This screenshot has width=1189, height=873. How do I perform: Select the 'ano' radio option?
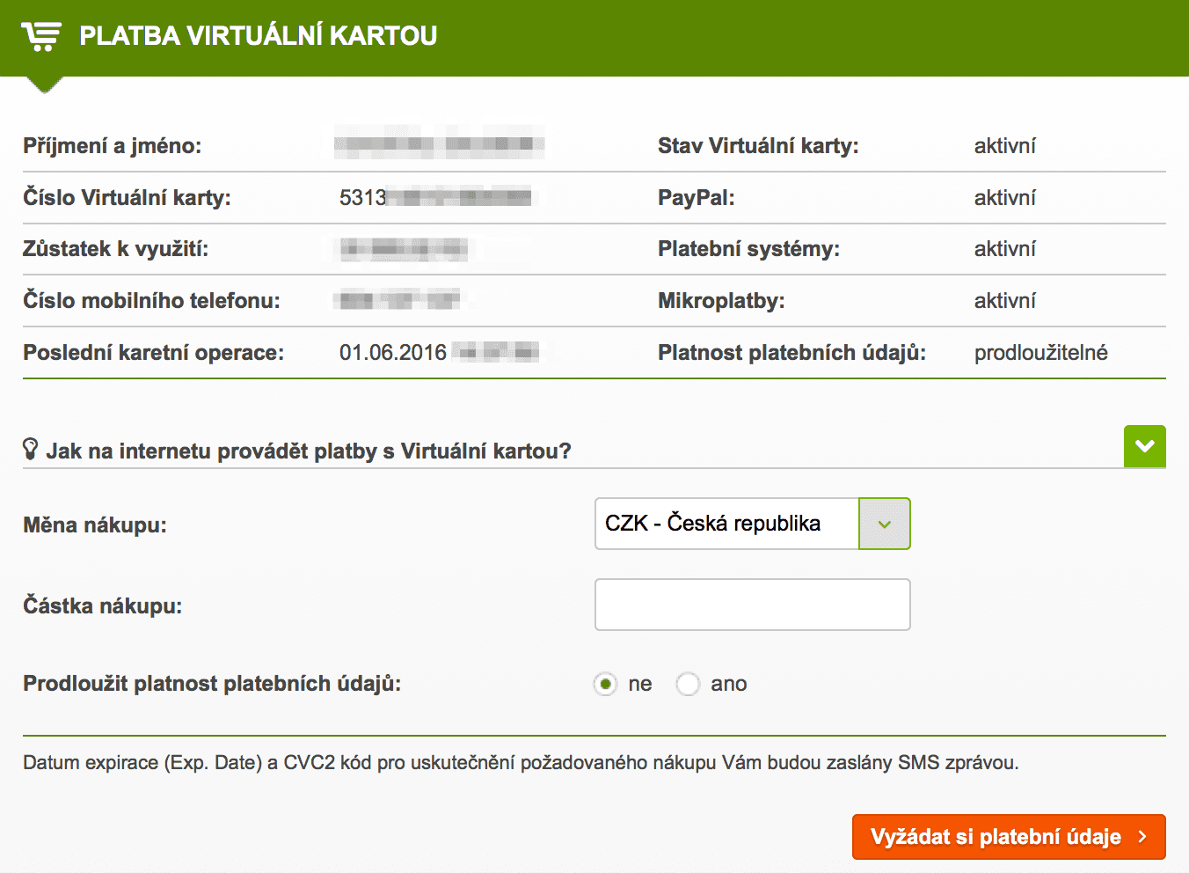[x=688, y=684]
